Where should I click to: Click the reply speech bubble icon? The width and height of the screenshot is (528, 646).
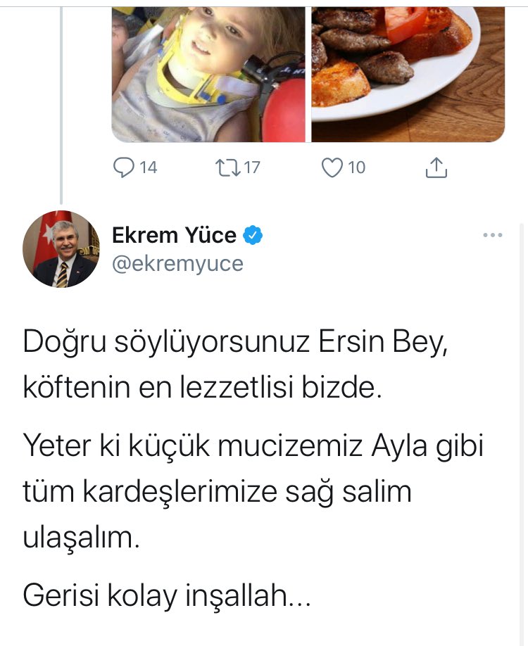[123, 167]
